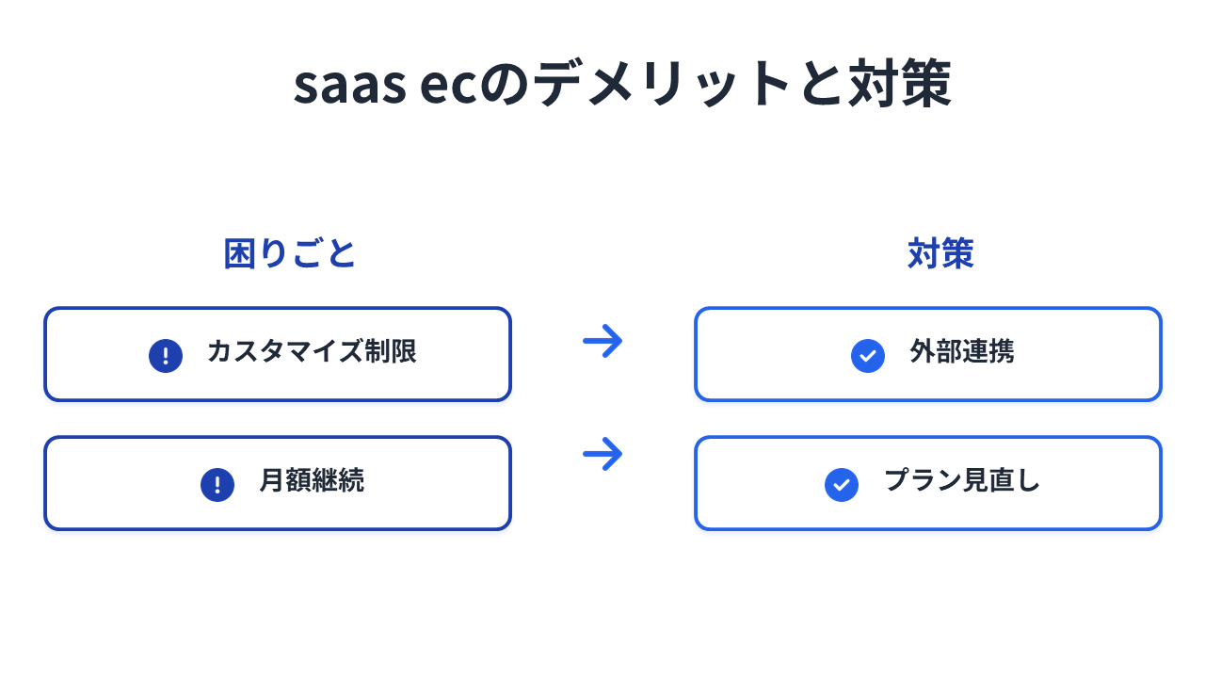Select the 外部連携 text label
The width and height of the screenshot is (1205, 678).
(961, 352)
